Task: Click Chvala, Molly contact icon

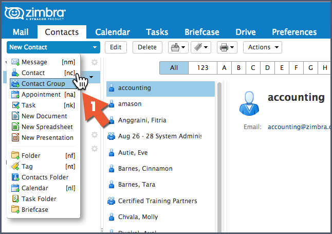Action: click(112, 217)
